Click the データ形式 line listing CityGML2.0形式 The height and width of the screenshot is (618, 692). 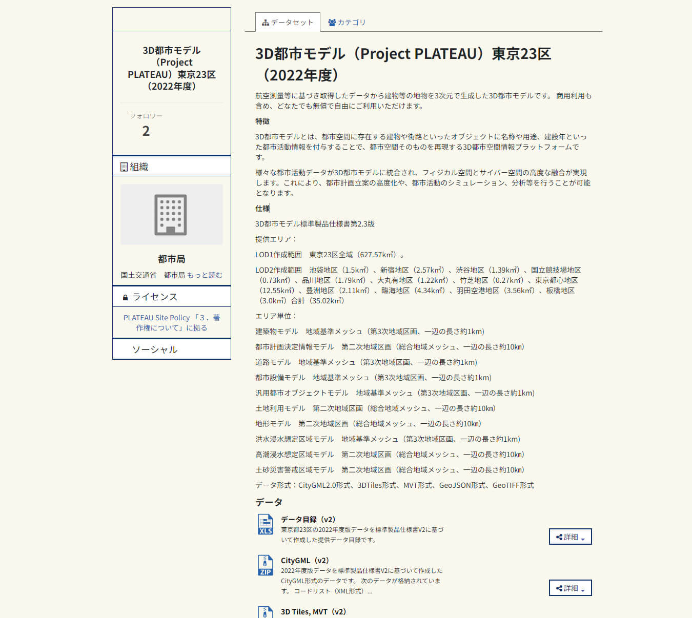click(x=395, y=485)
